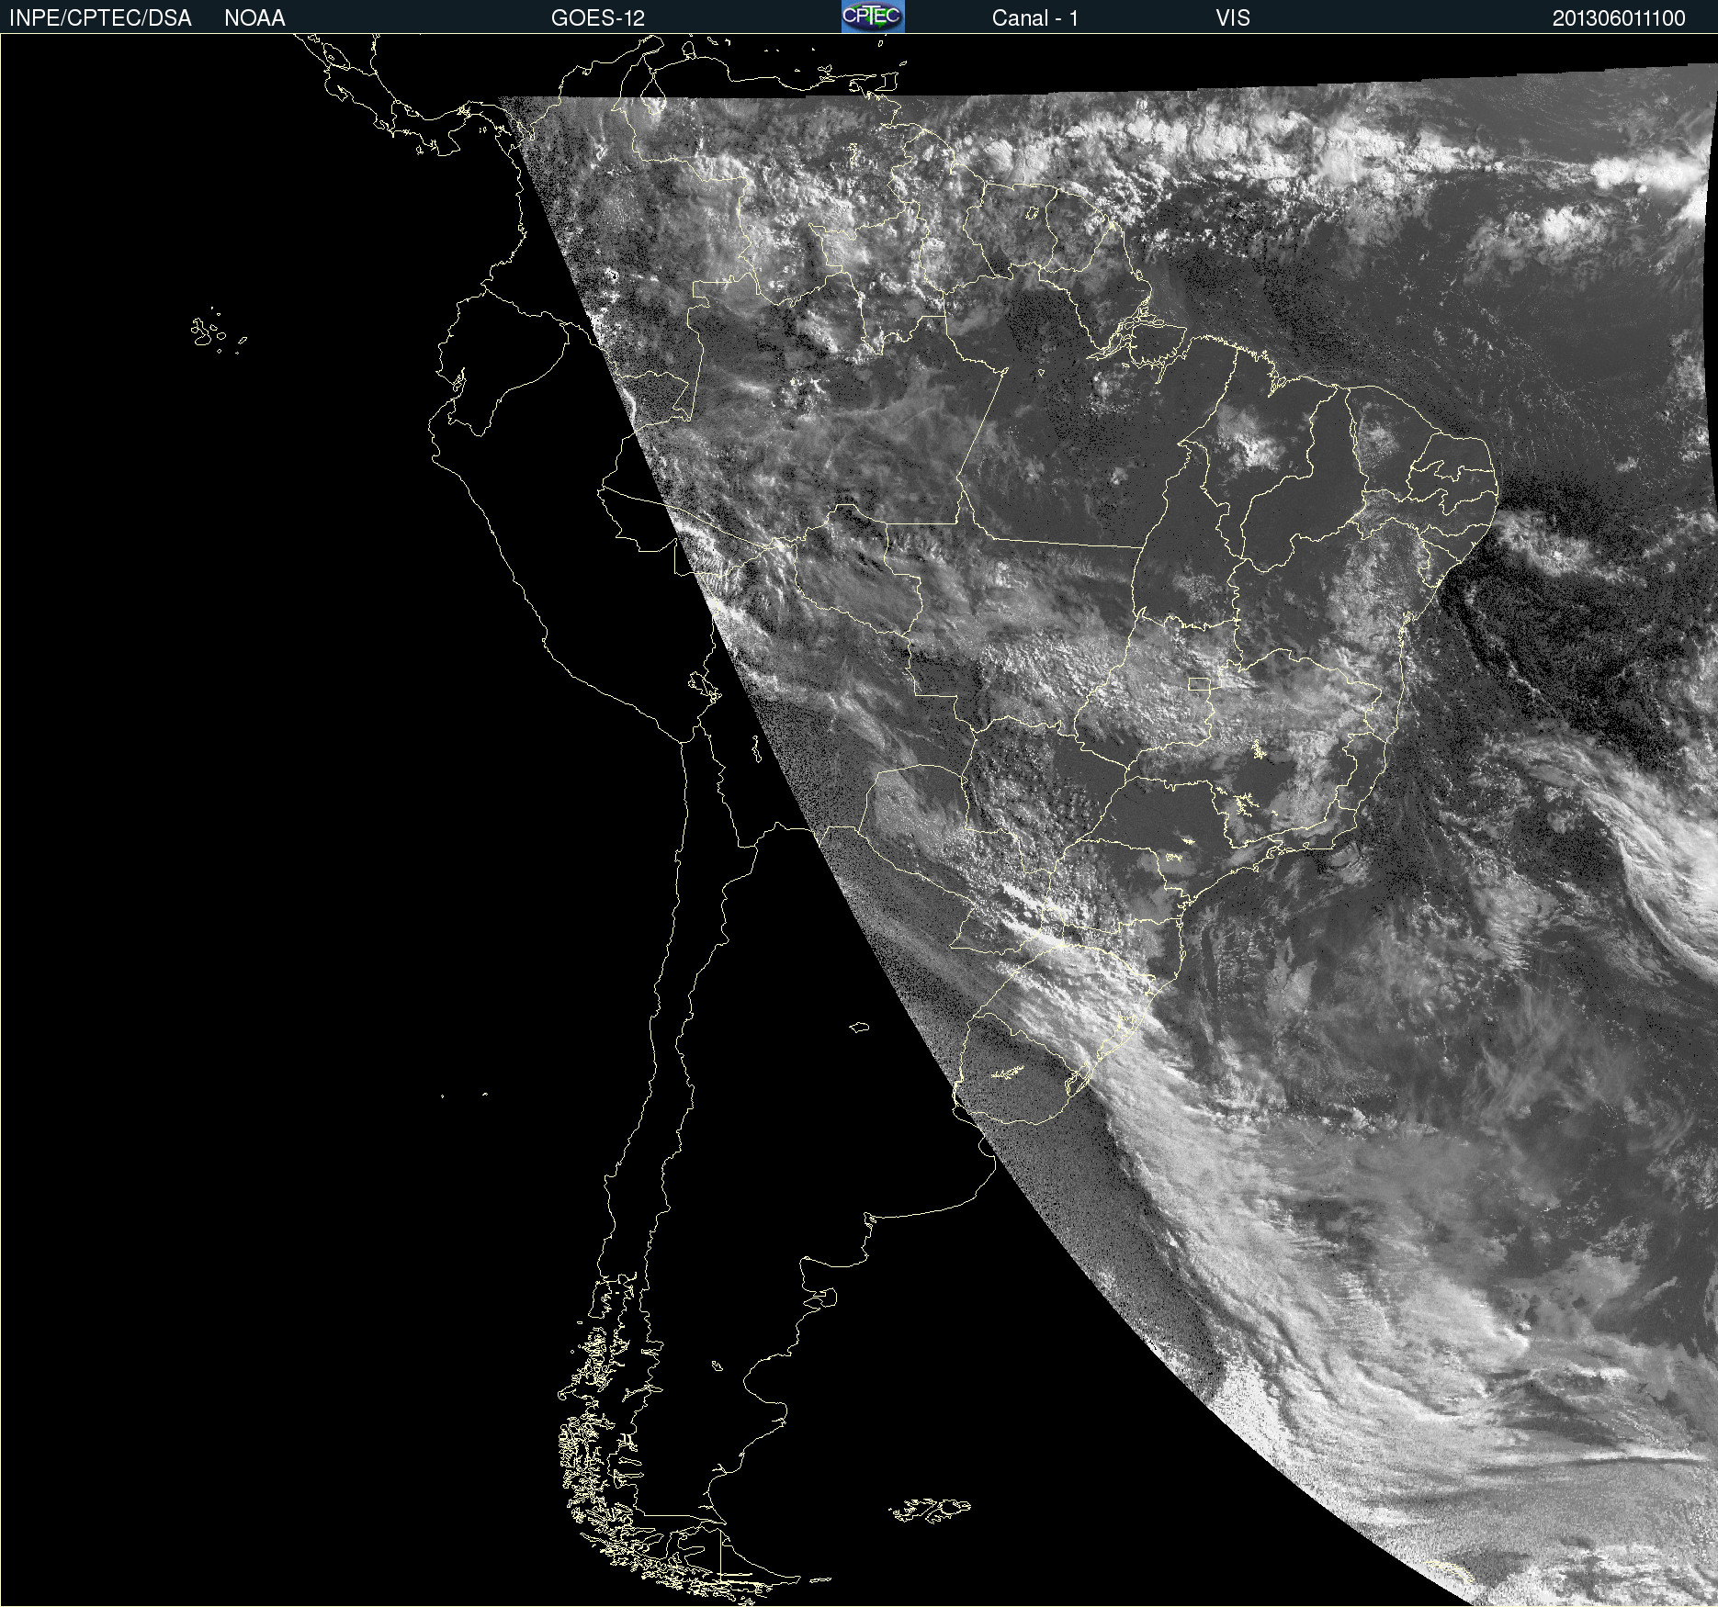Click the GOES-12 satellite label
Screen dimensions: 1718x1607
click(598, 18)
